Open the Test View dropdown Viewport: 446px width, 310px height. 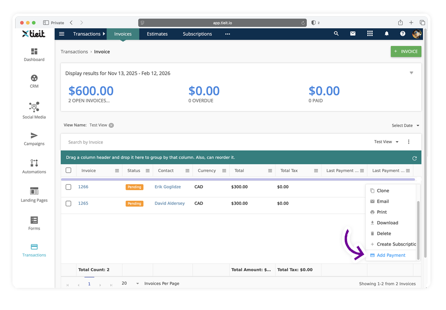click(x=386, y=142)
